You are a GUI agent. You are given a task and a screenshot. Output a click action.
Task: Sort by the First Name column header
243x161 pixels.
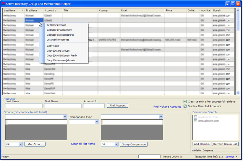(x=34, y=11)
